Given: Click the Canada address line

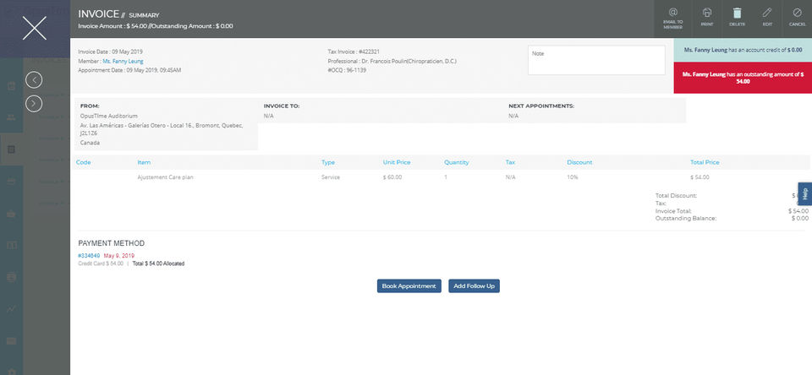Looking at the screenshot, I should [91, 142].
